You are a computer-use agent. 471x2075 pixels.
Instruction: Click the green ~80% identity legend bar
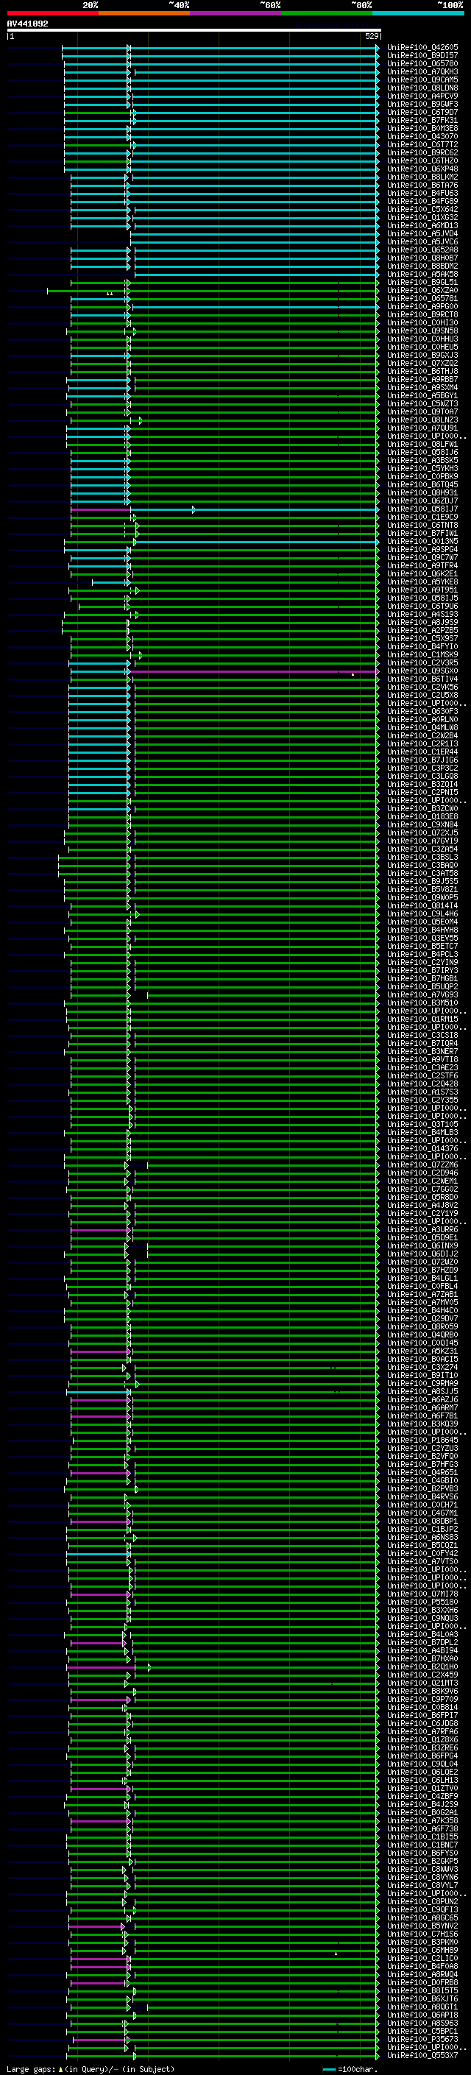pos(327,13)
